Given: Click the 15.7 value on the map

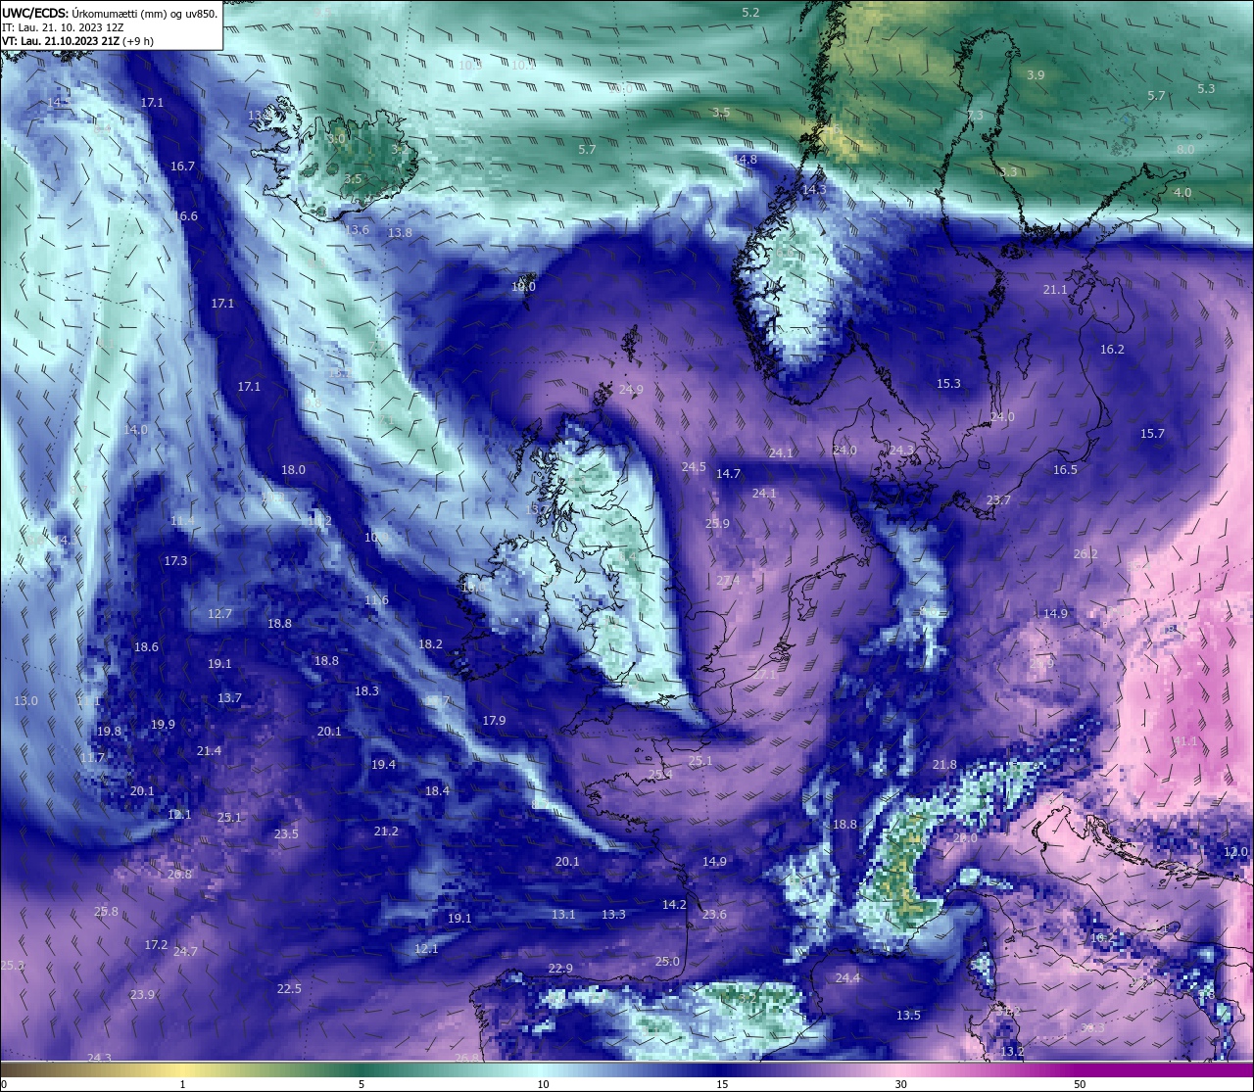Looking at the screenshot, I should tap(1153, 434).
